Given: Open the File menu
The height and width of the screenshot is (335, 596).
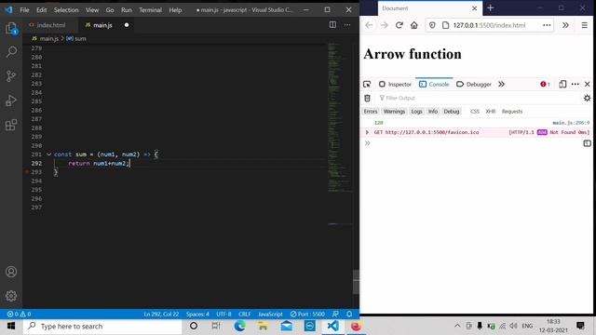Looking at the screenshot, I should pyautogui.click(x=24, y=10).
